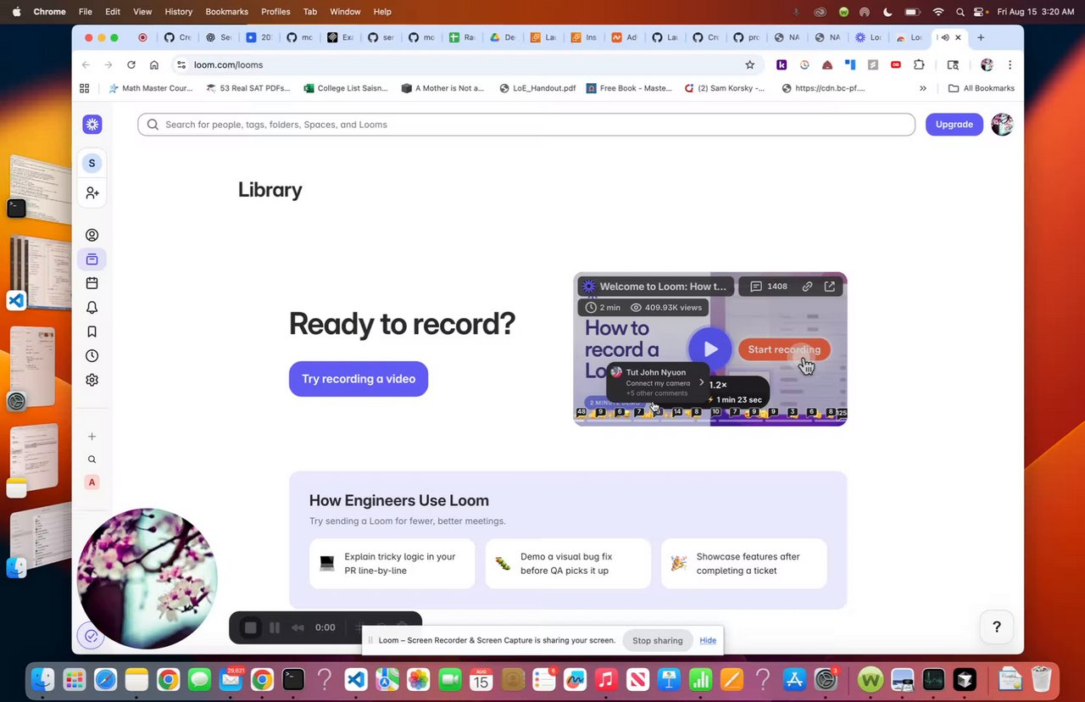Click the Loom logo on the welcome video
Image resolution: width=1085 pixels, height=702 pixels.
point(589,287)
